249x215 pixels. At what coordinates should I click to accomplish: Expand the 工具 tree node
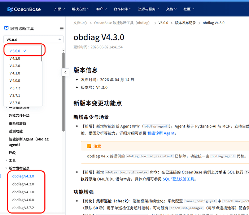coord(6,160)
